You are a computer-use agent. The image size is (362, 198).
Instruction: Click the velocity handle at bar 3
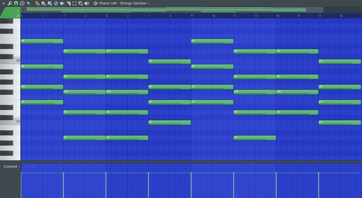[64, 173]
